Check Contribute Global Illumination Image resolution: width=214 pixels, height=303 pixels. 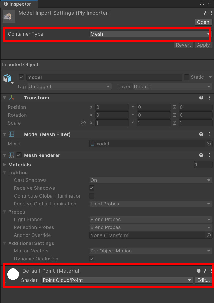click(92, 196)
